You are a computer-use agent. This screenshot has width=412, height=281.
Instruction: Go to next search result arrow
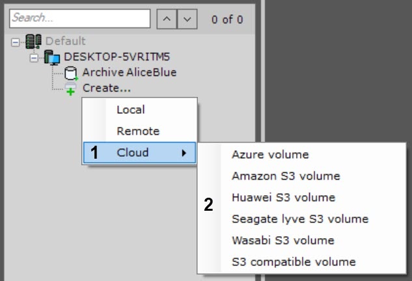click(x=187, y=19)
